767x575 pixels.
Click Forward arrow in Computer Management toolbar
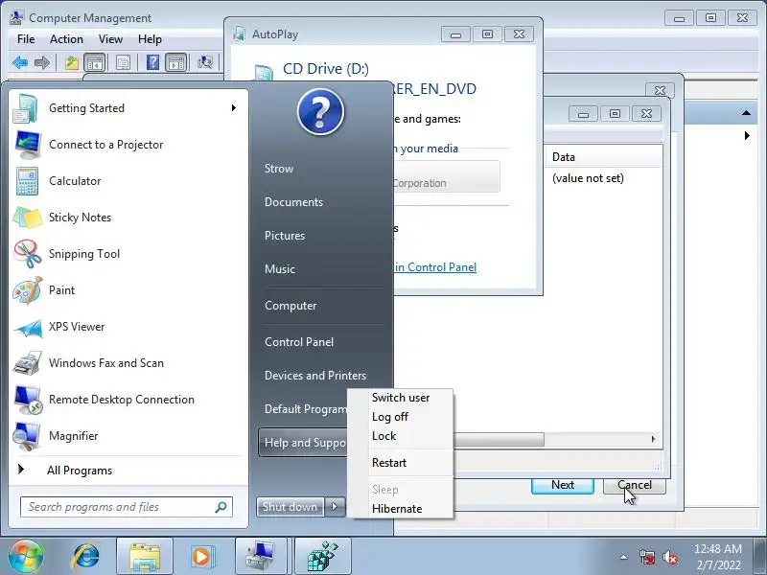(42, 62)
